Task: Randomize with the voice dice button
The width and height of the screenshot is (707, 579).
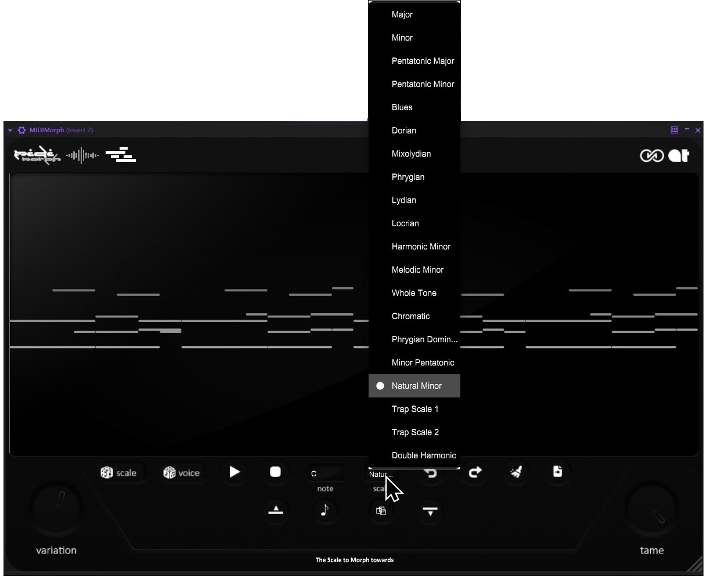Action: click(182, 473)
